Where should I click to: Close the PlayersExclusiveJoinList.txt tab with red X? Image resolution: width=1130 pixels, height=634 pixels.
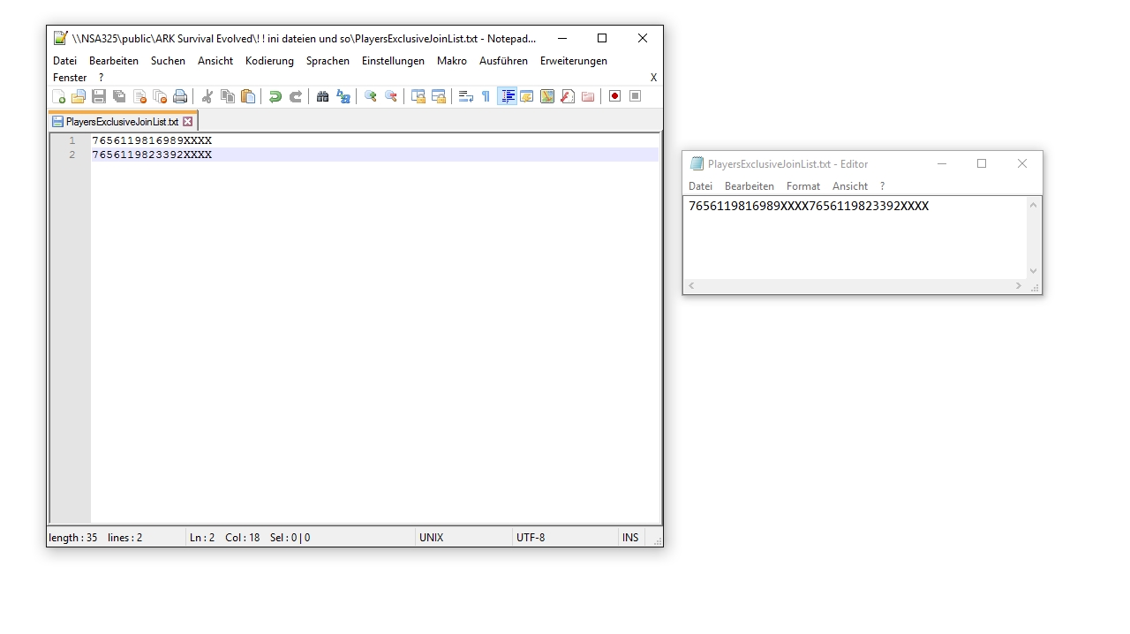[187, 122]
